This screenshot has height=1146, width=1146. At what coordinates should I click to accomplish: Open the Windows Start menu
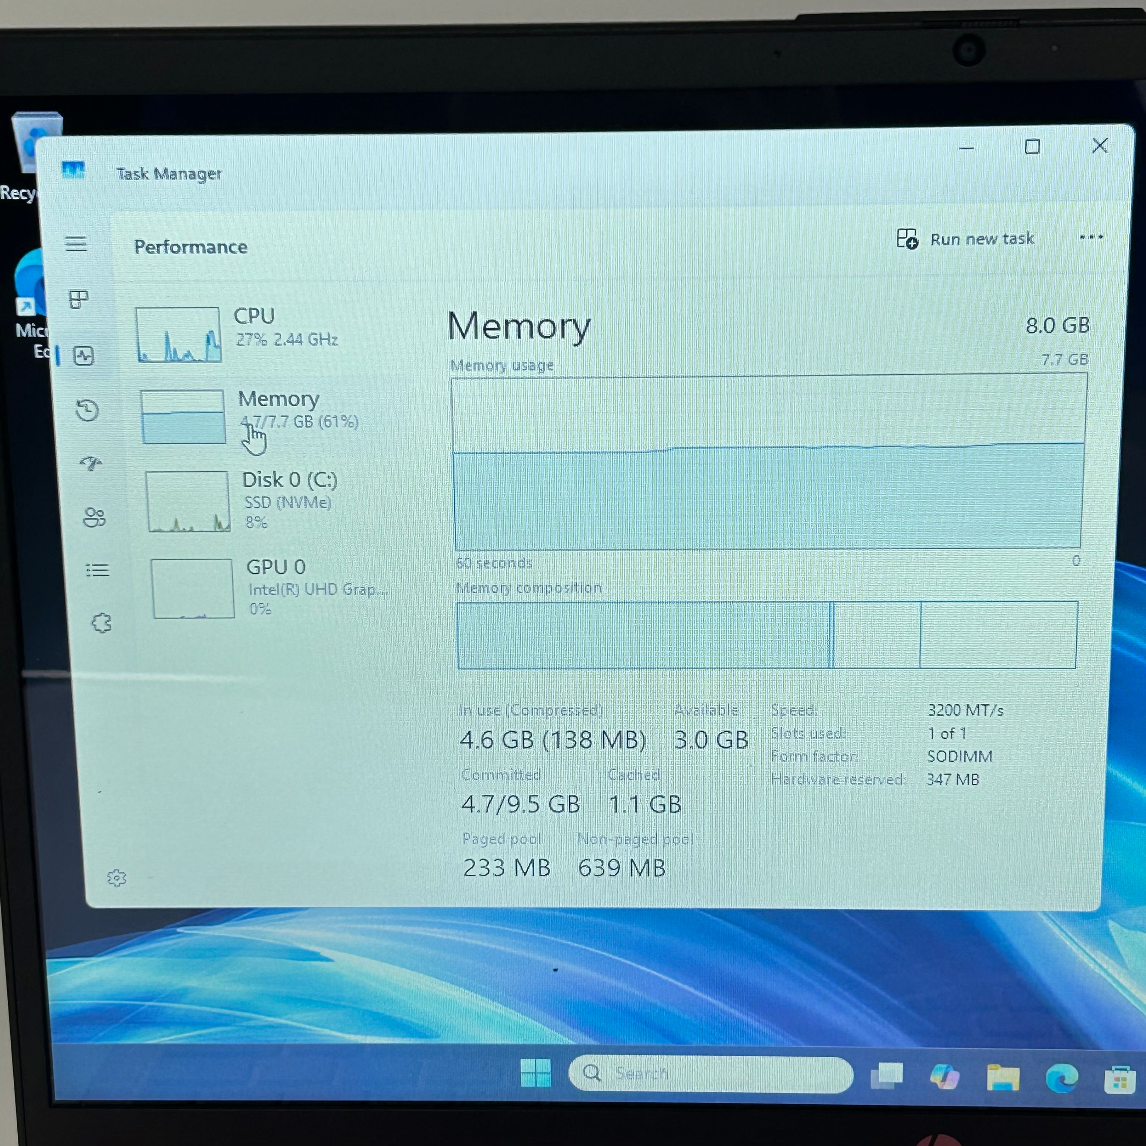coord(535,1074)
